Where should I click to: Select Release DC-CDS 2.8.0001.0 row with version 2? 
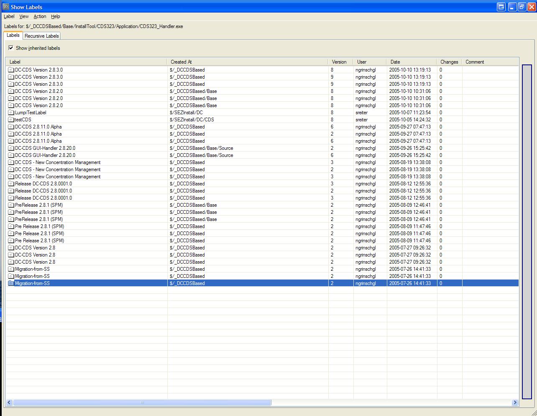tap(43, 191)
